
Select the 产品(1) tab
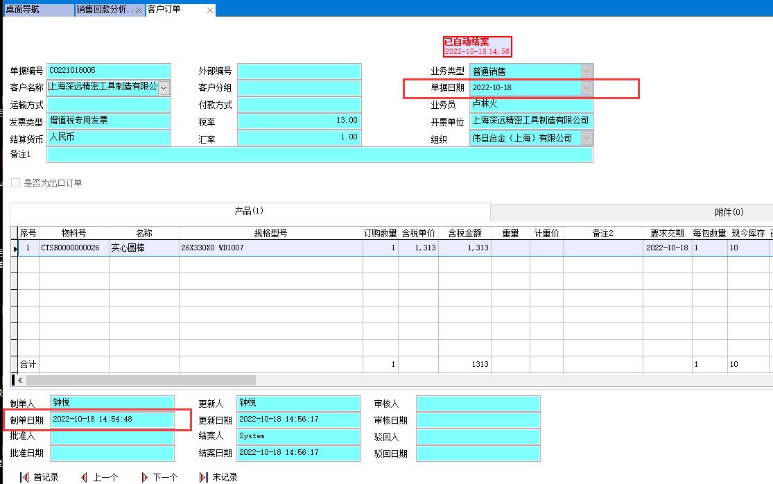point(249,211)
